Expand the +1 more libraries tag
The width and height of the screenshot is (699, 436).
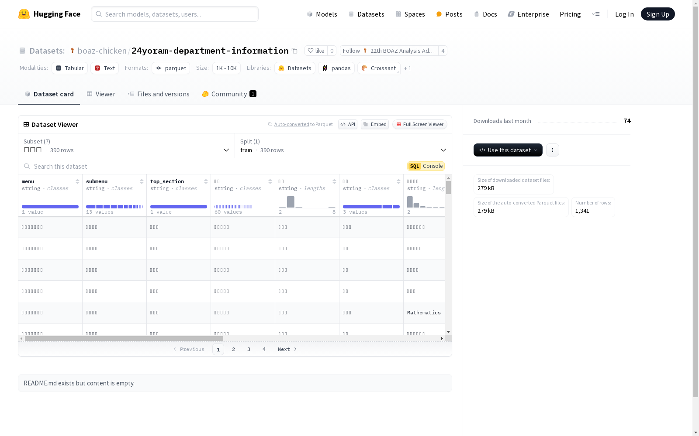(408, 68)
